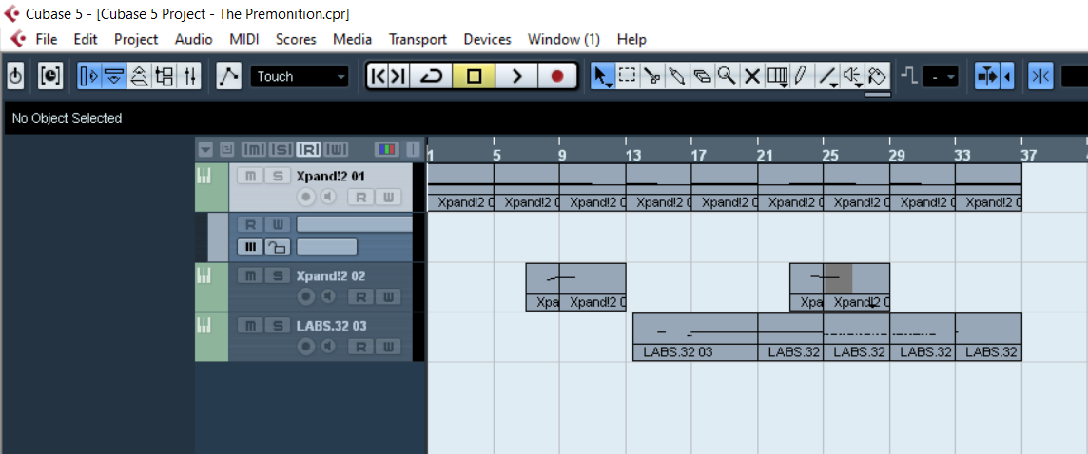Select the Zoom magnifier tool
Image resolution: width=1088 pixels, height=454 pixels.
[x=727, y=76]
